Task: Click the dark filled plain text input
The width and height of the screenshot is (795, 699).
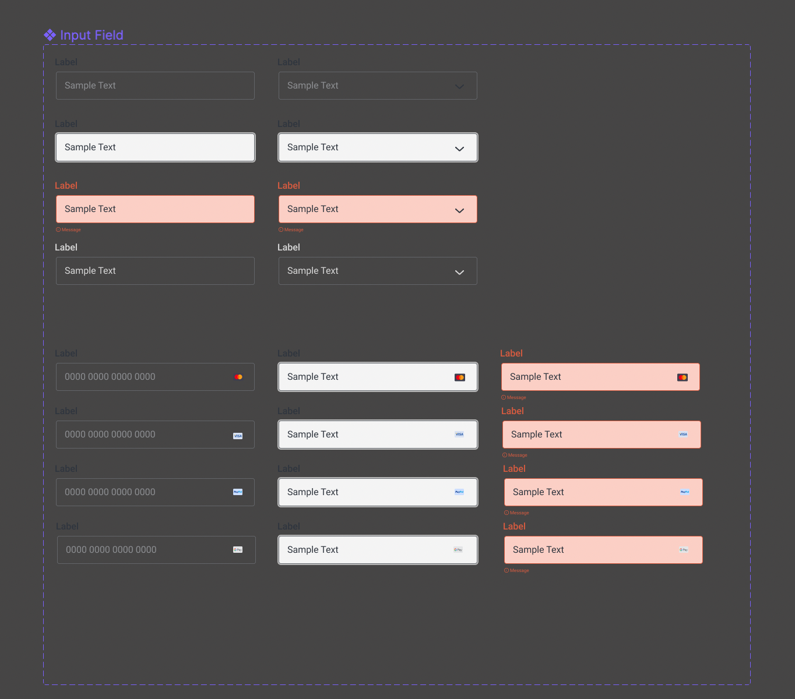Action: click(155, 271)
